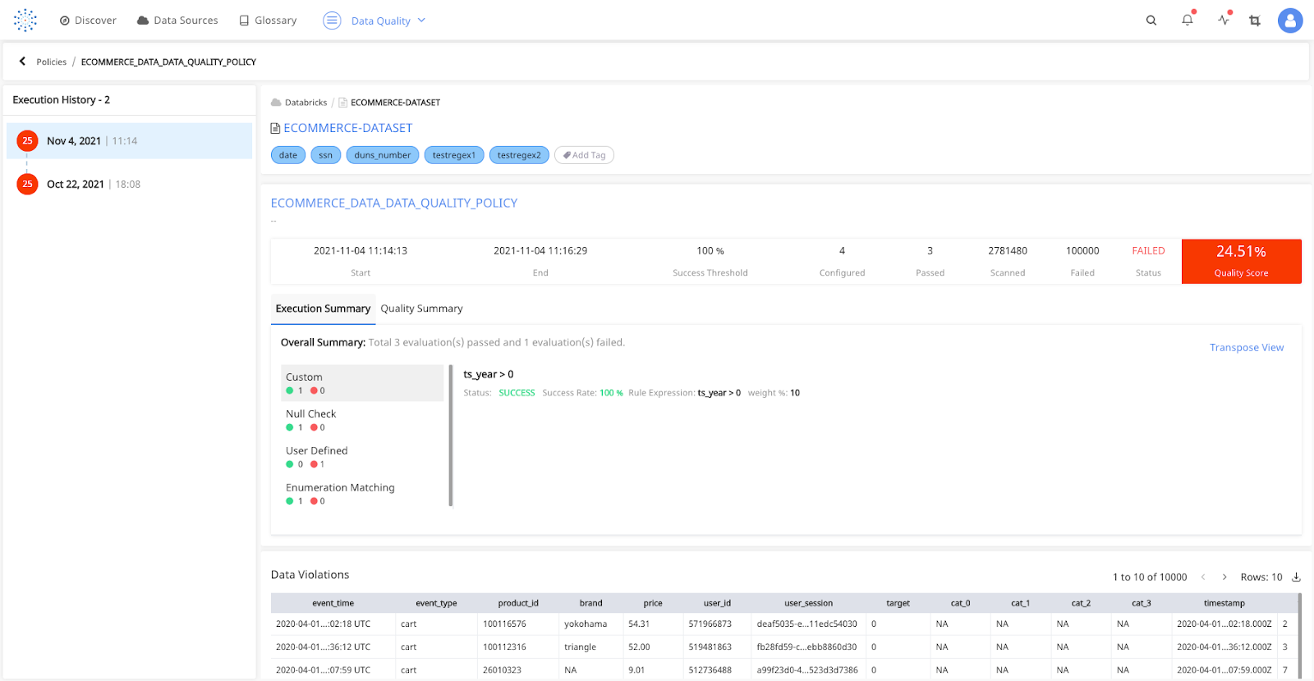Click the testregex2 tag
Screen dimensions: 1314x681
(x=519, y=155)
